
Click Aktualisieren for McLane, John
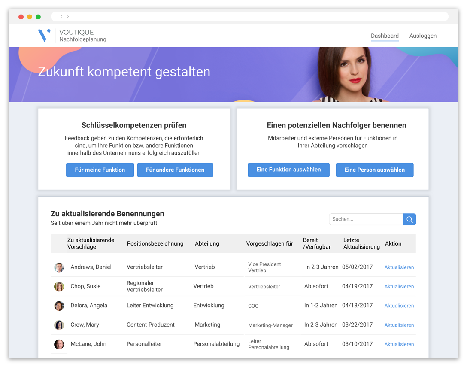(x=399, y=344)
